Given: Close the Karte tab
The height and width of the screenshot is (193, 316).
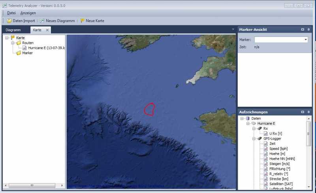Looking at the screenshot, I should pyautogui.click(x=47, y=30).
